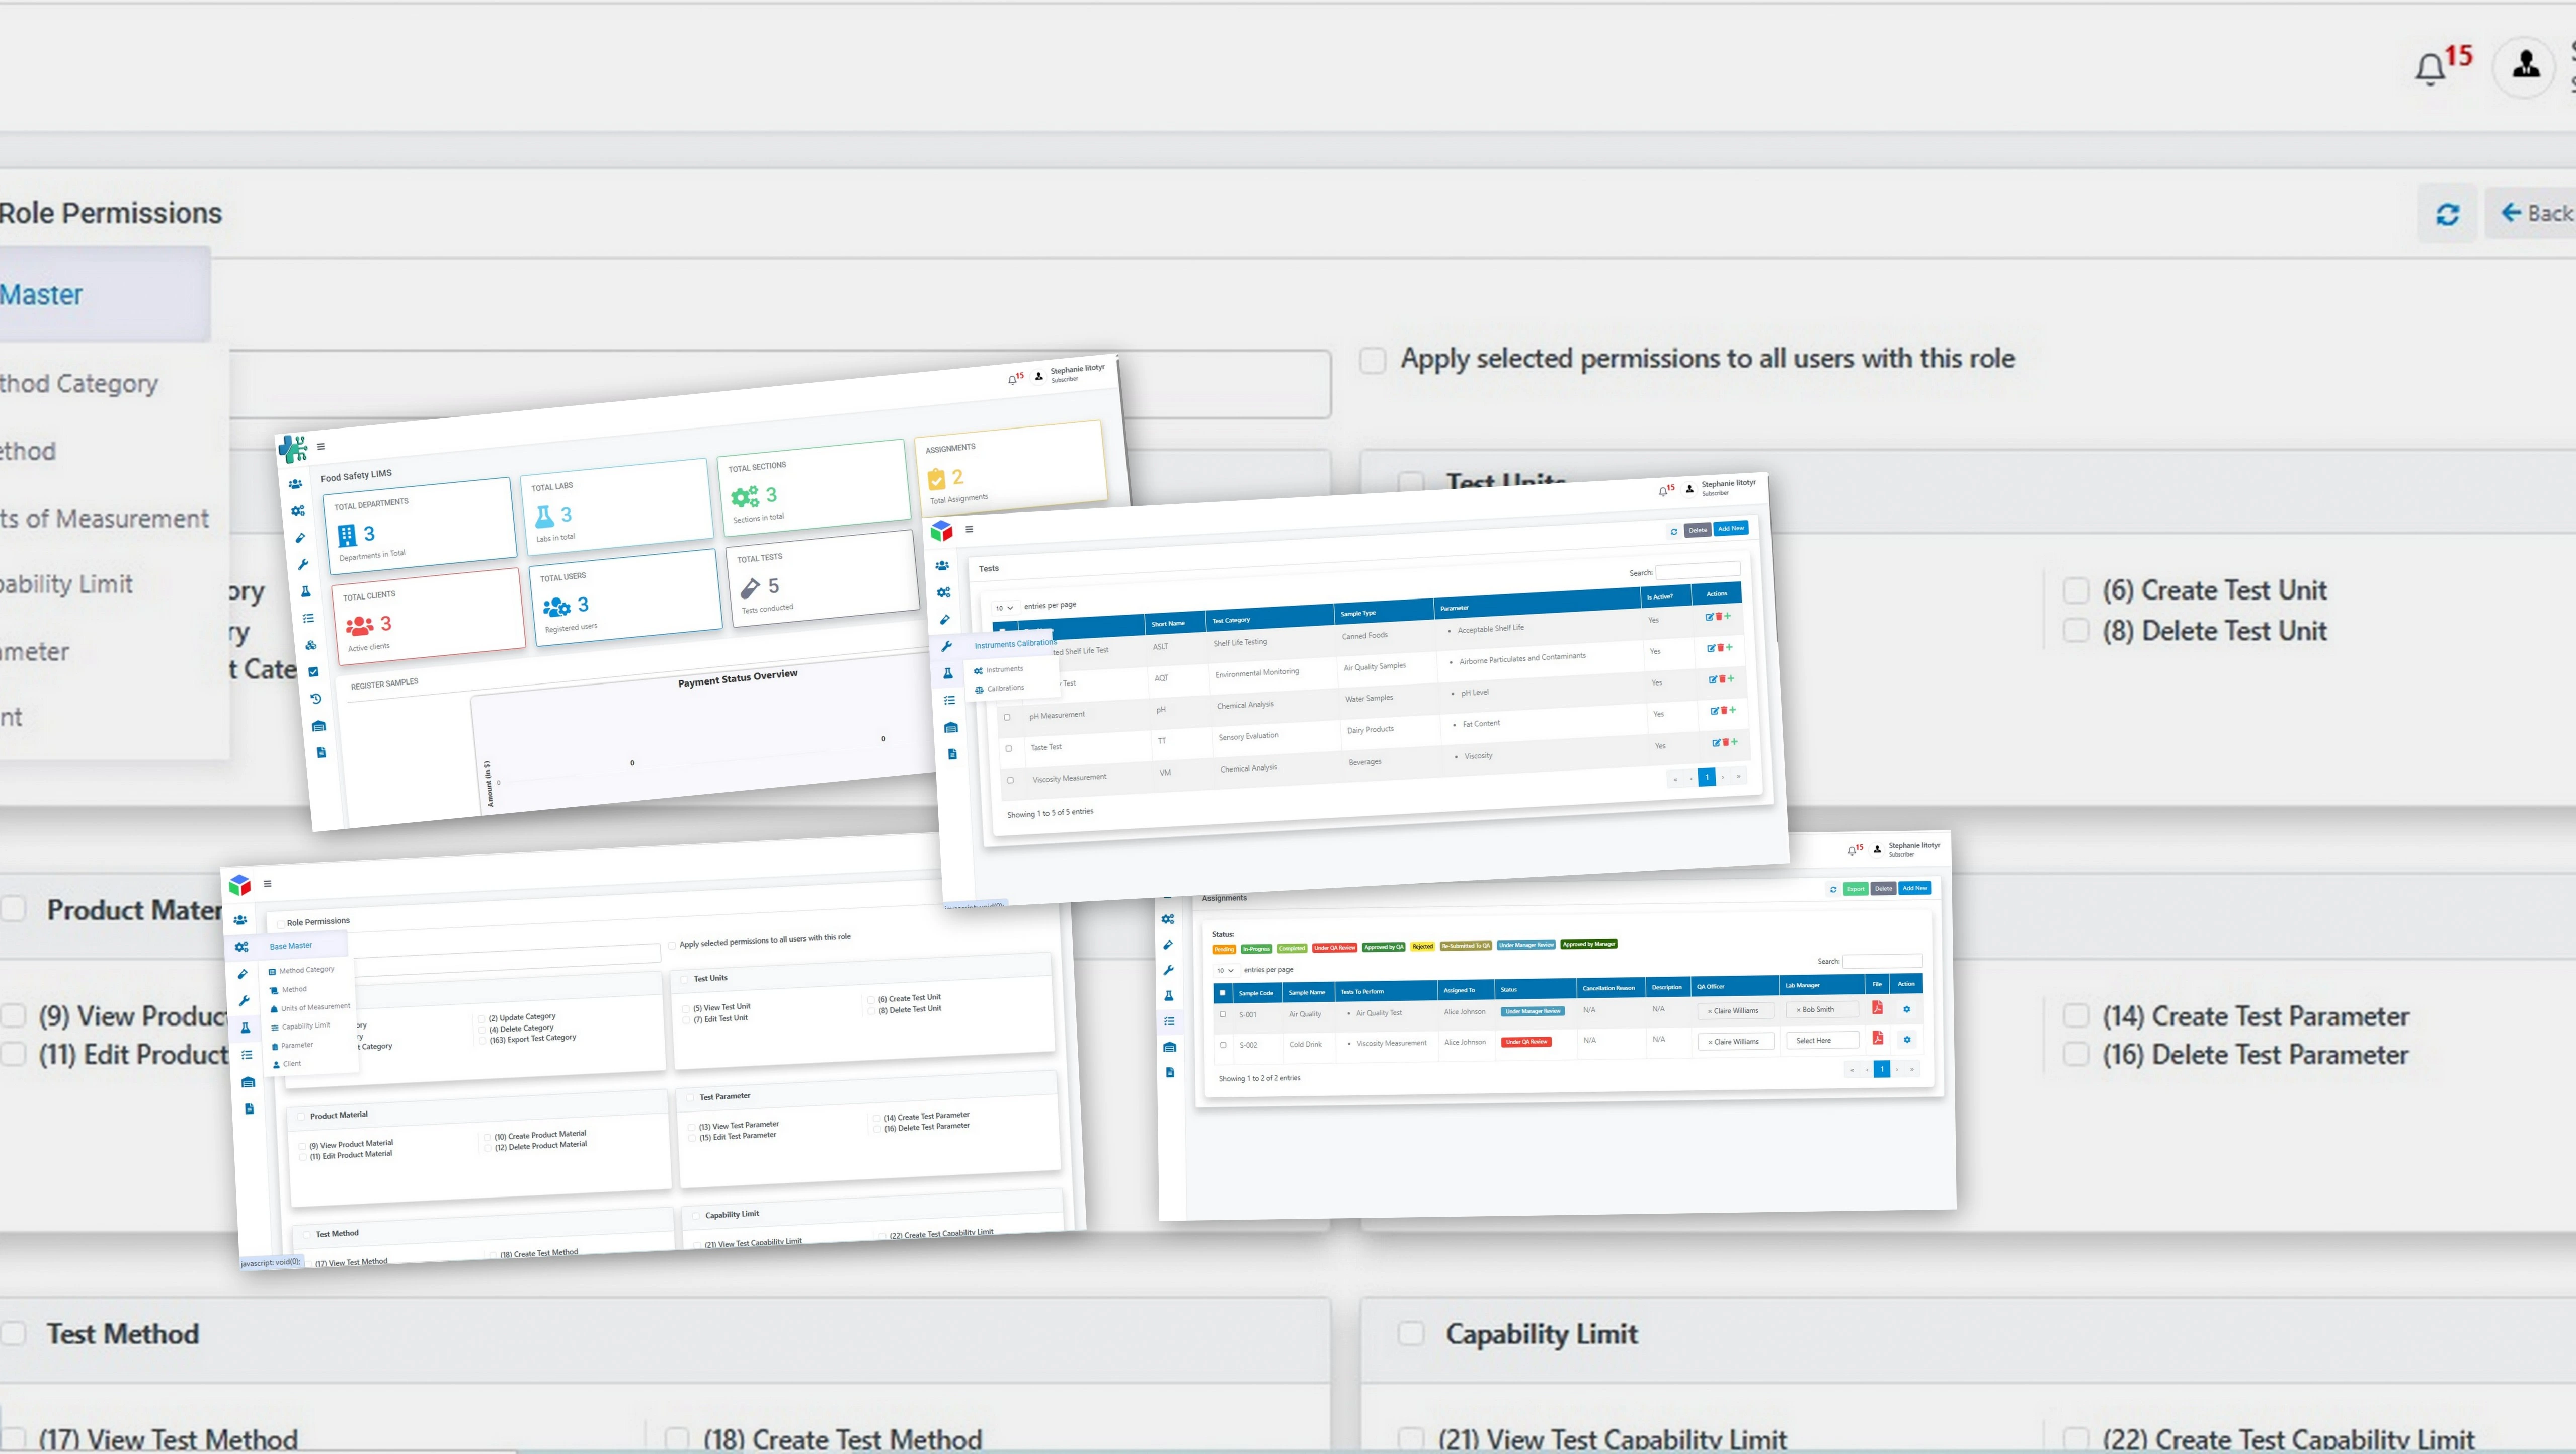Click the green Export button in Assignments

coord(1855,888)
